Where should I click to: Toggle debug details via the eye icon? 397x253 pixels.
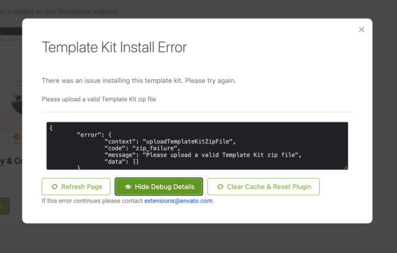point(128,187)
